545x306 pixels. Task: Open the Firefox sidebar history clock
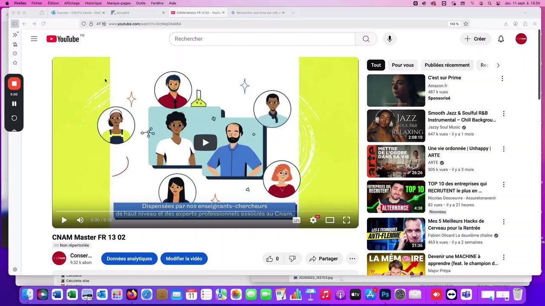click(x=15, y=54)
